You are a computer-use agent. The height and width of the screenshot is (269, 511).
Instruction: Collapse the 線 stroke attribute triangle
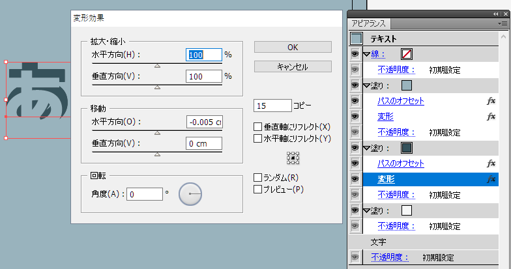[366, 54]
